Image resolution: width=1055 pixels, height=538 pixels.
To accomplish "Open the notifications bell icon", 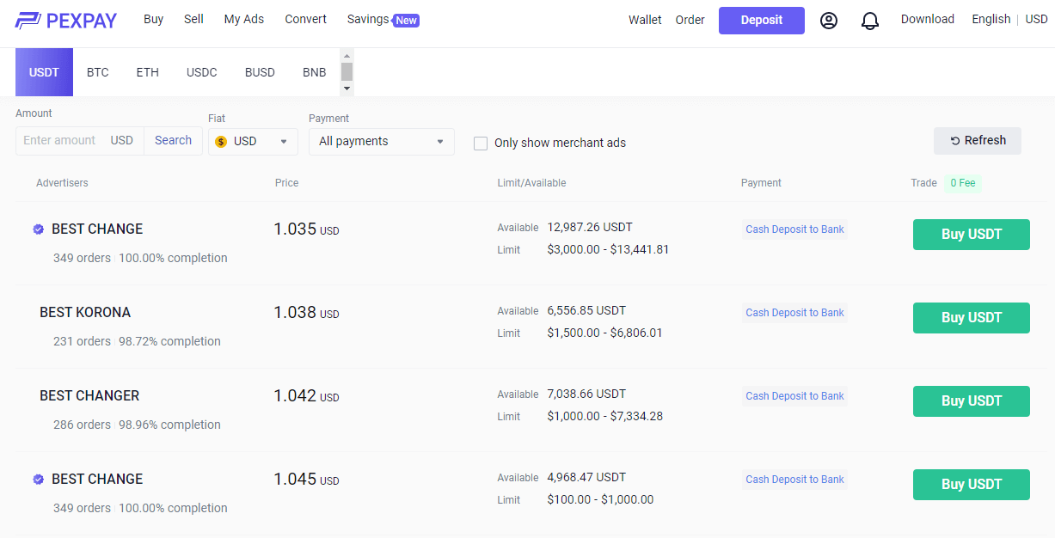I will [870, 21].
